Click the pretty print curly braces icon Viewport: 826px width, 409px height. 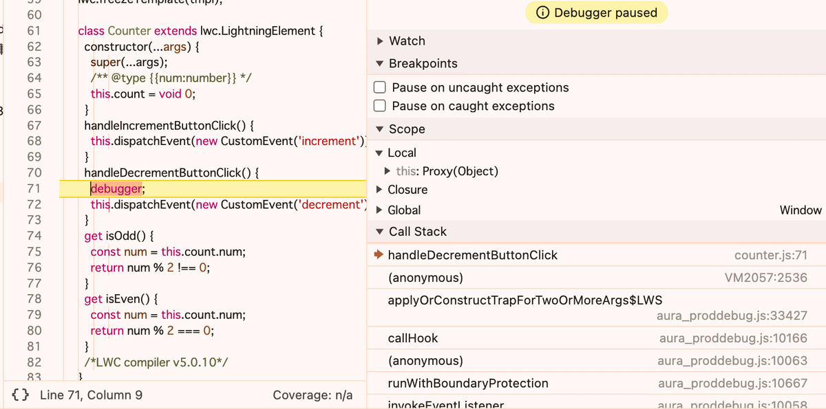pyautogui.click(x=21, y=395)
